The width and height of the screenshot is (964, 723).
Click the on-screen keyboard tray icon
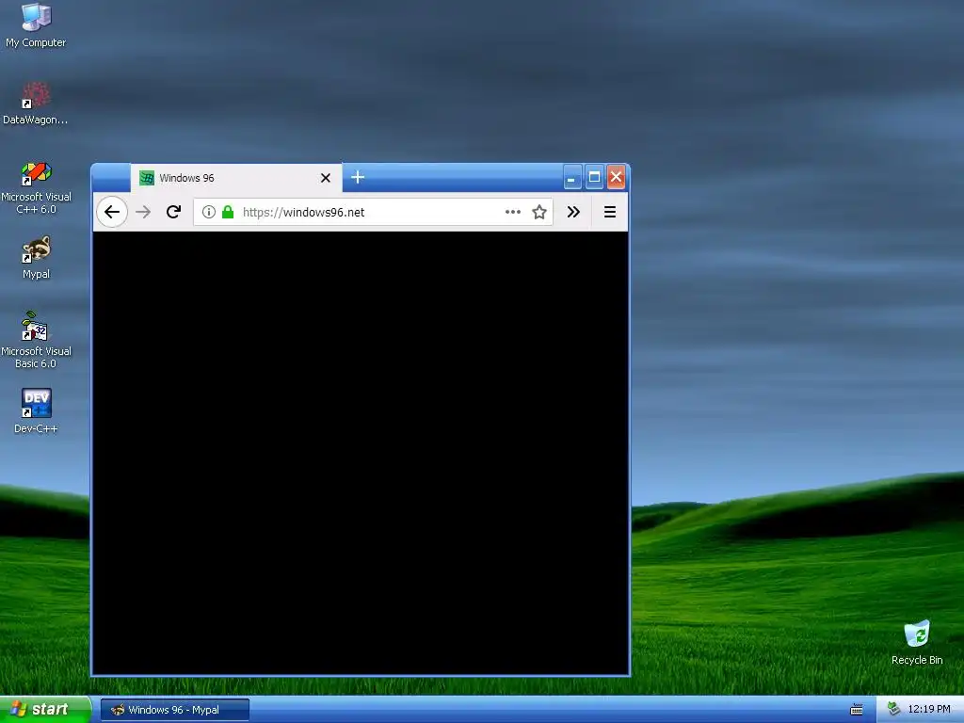point(857,710)
